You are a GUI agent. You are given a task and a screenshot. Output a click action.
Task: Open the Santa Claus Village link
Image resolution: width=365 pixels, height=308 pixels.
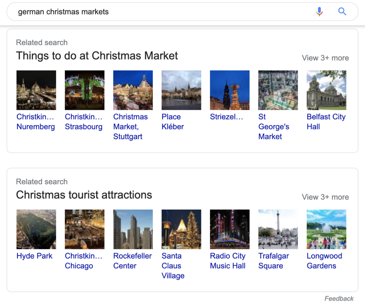pos(173,266)
